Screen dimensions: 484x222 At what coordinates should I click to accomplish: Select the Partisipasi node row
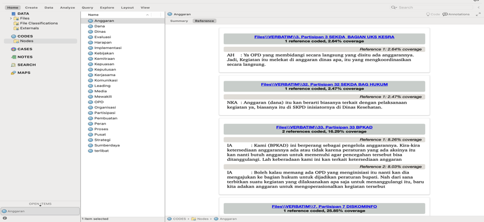(123, 113)
